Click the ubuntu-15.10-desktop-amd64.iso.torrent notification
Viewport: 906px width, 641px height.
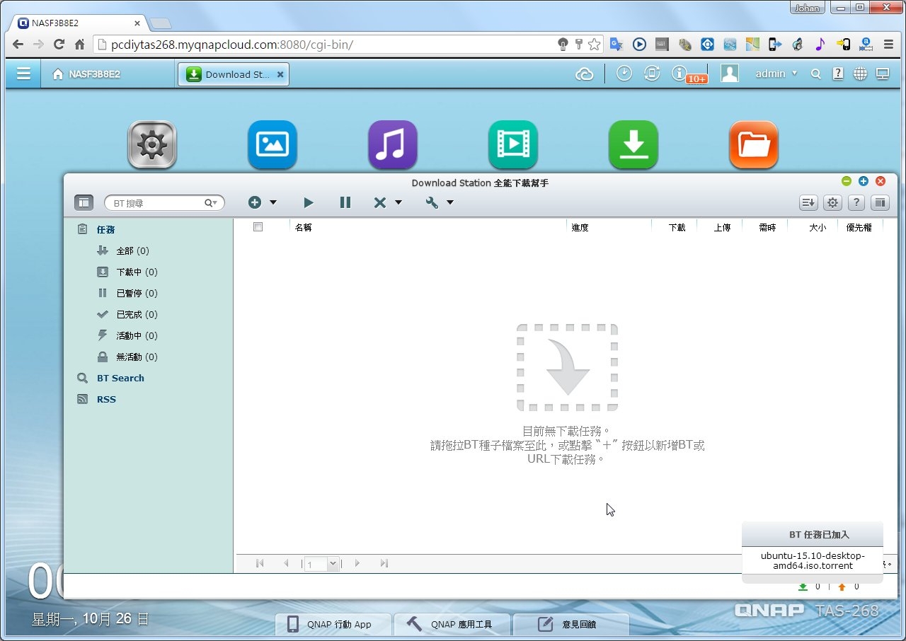click(813, 560)
